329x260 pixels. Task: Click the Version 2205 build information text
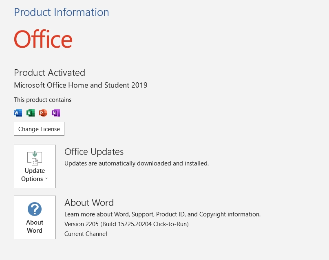click(126, 224)
